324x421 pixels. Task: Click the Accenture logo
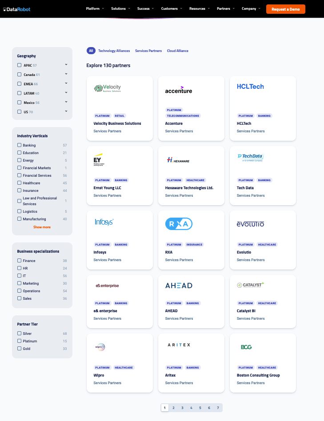[179, 90]
